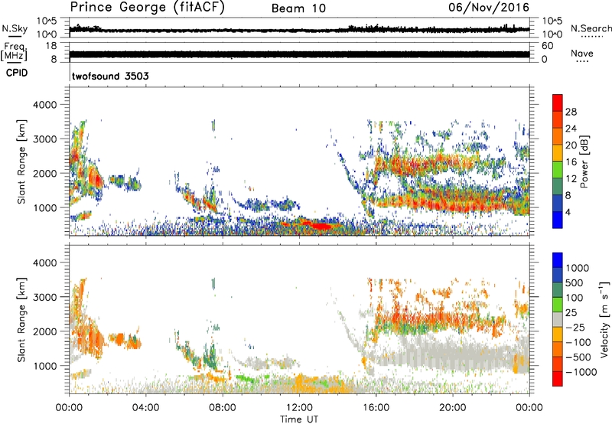Screen dimensions: 612x424
Task: Click the velocity colorbar tick '-500'
Action: (580, 357)
